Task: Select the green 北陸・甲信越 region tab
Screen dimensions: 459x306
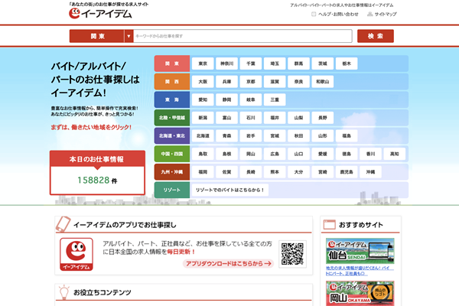Action: [172, 118]
